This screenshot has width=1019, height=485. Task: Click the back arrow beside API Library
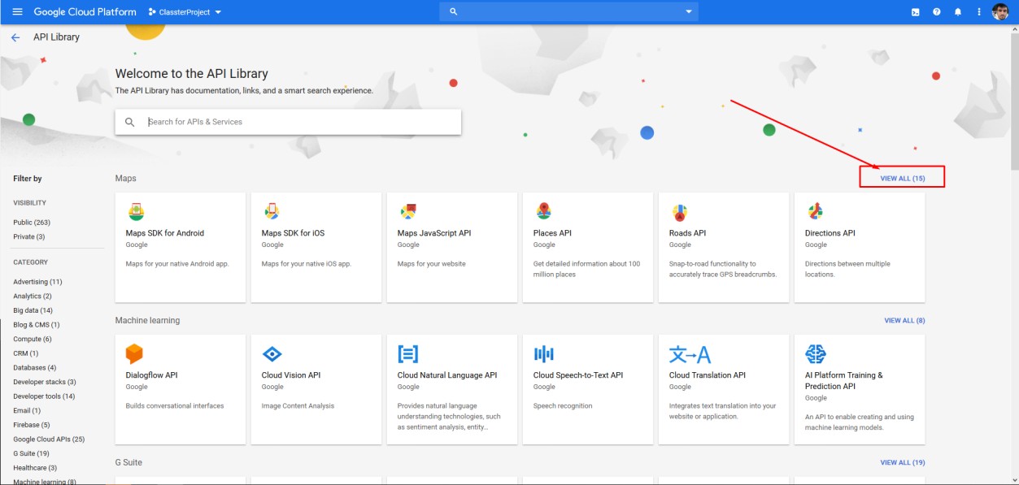coord(15,37)
